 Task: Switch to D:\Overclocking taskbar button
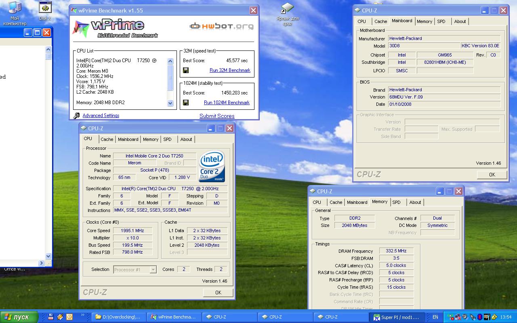pyautogui.click(x=118, y=317)
